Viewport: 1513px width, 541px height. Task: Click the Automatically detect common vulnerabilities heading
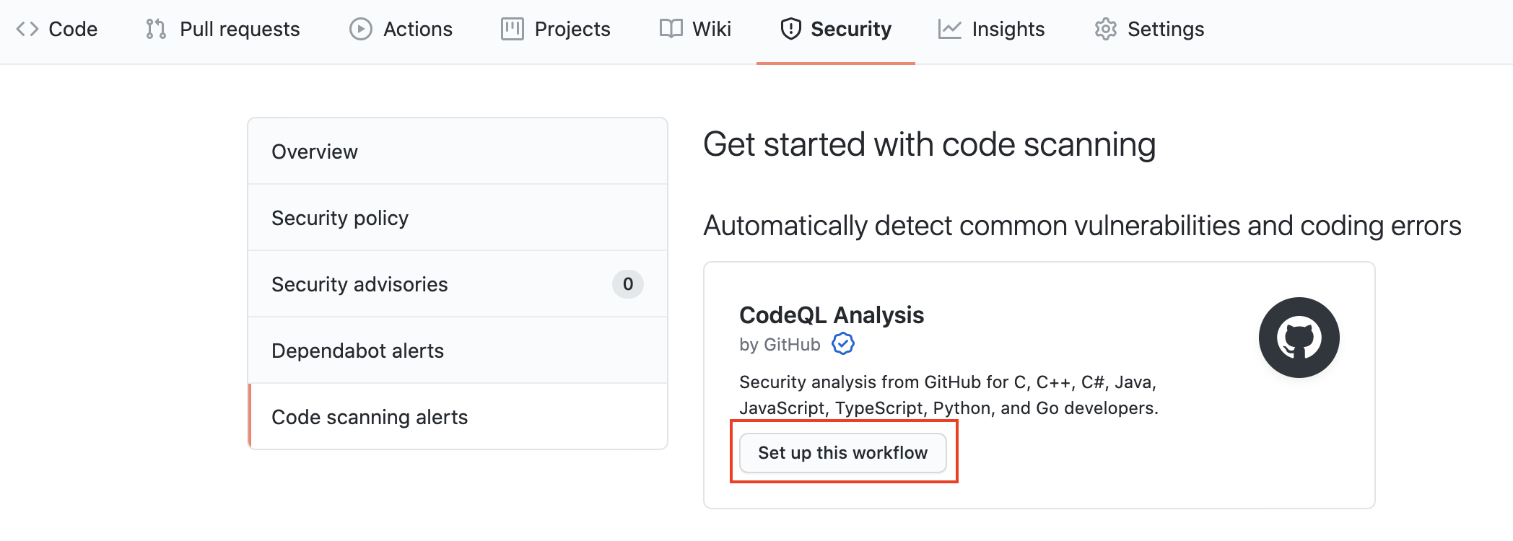point(1082,226)
